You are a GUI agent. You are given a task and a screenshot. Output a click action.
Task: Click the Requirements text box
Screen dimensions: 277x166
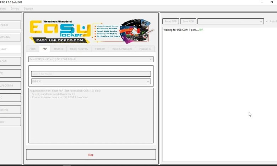coord(91,115)
